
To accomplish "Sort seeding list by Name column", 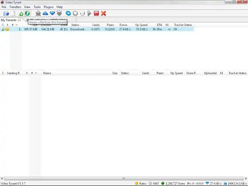I will [47, 73].
